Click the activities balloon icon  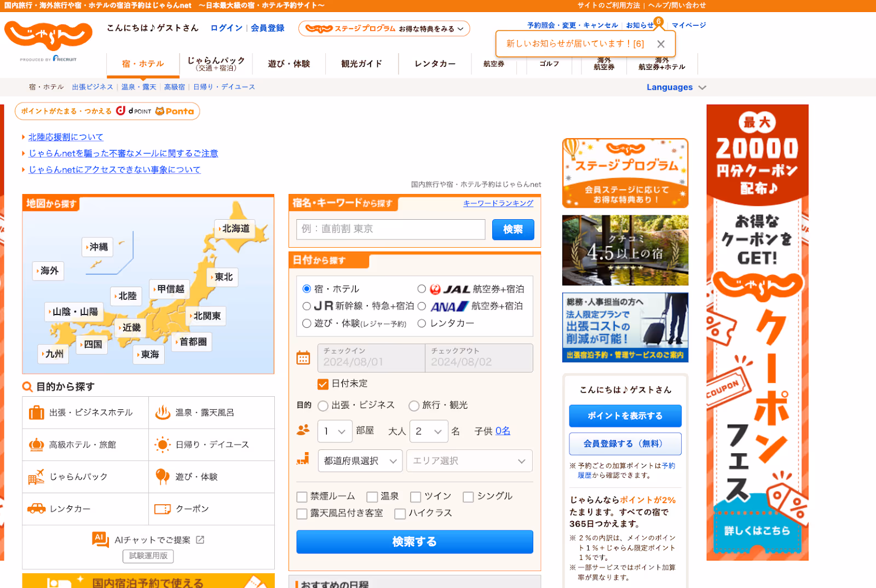pyautogui.click(x=163, y=477)
